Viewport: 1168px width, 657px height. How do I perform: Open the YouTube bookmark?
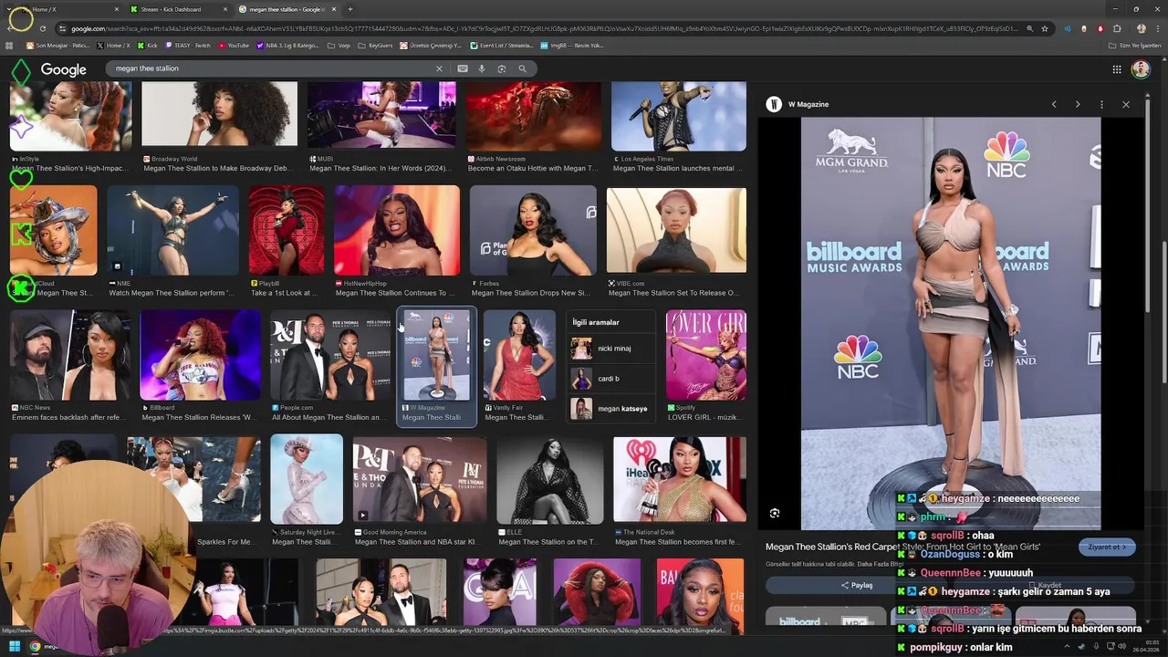(234, 45)
